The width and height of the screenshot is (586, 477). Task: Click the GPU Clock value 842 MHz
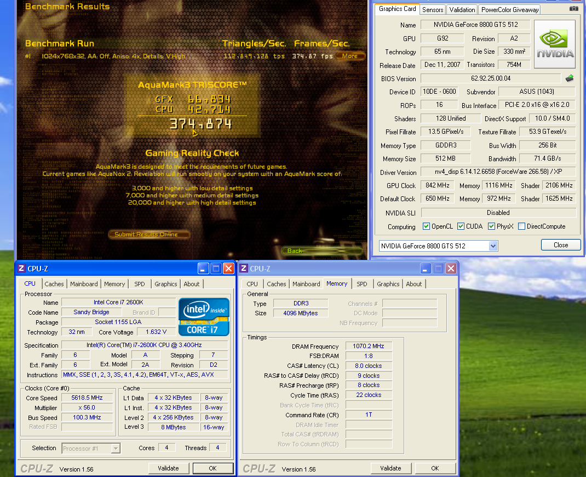tap(437, 185)
